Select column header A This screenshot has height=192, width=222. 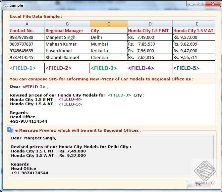pos(27,24)
